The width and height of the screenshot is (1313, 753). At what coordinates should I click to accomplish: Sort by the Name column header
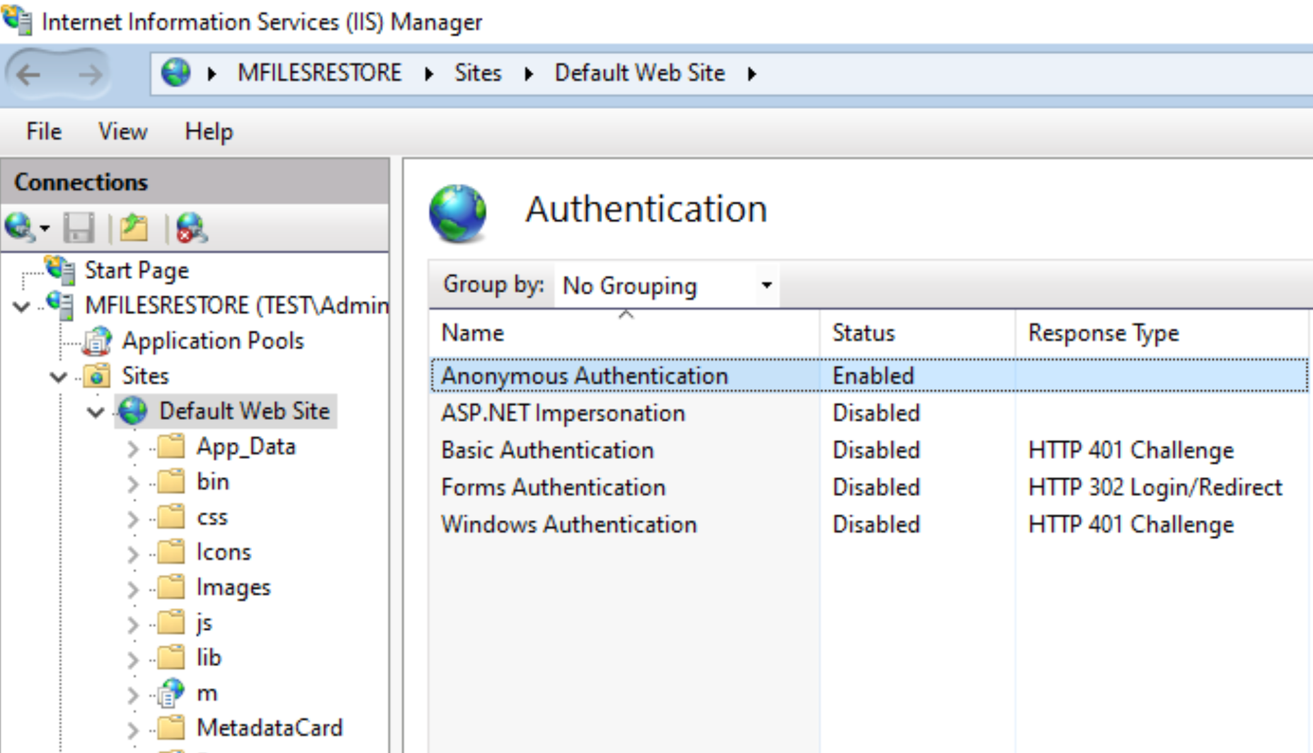624,332
